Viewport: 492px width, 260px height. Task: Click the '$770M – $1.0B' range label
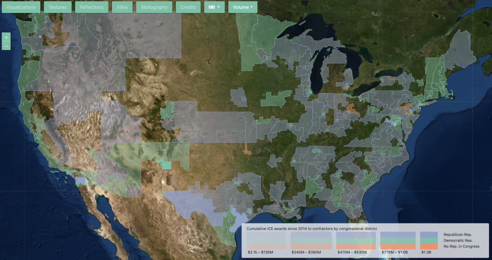click(394, 252)
